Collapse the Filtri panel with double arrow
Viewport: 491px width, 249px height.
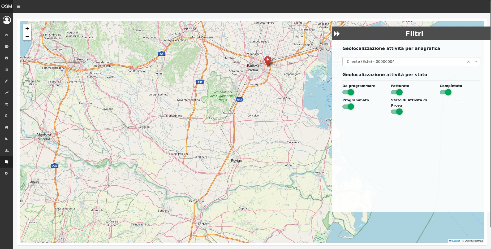[x=337, y=34]
